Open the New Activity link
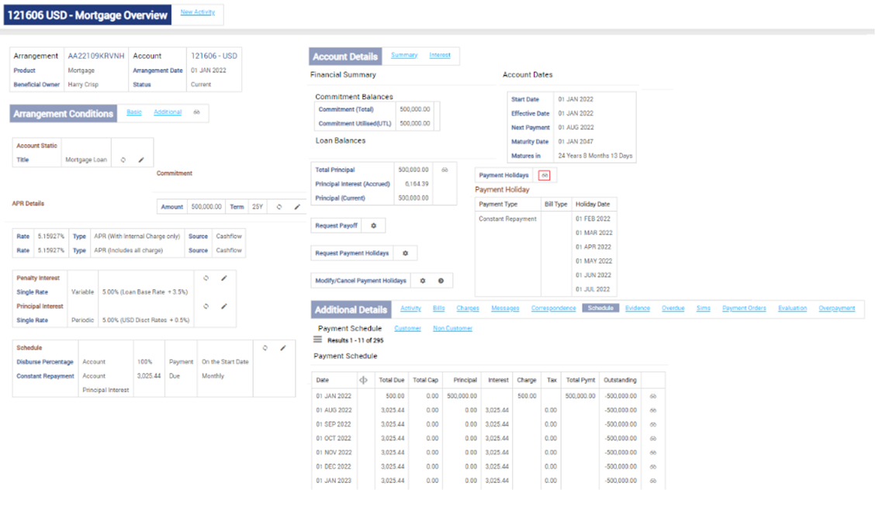 [198, 12]
